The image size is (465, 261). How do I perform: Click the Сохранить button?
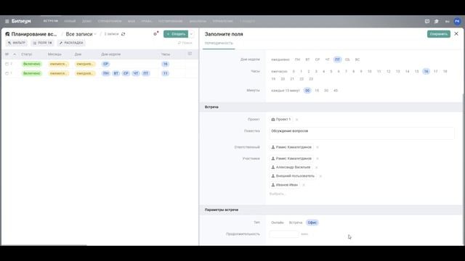439,34
